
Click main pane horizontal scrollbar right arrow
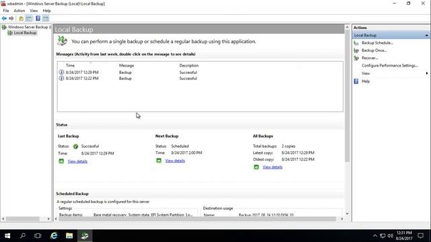[x=341, y=219]
